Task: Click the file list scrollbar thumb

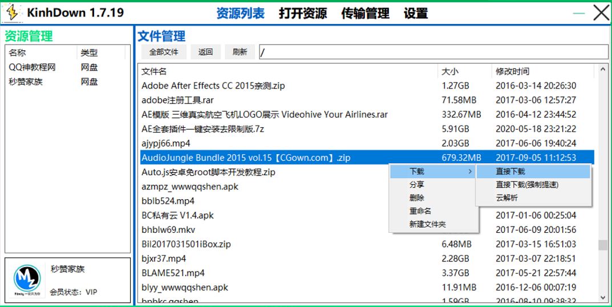Action: 603,245
